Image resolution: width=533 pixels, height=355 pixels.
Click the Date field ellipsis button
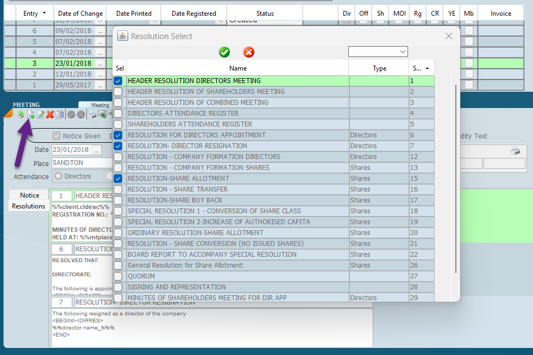coord(97,150)
